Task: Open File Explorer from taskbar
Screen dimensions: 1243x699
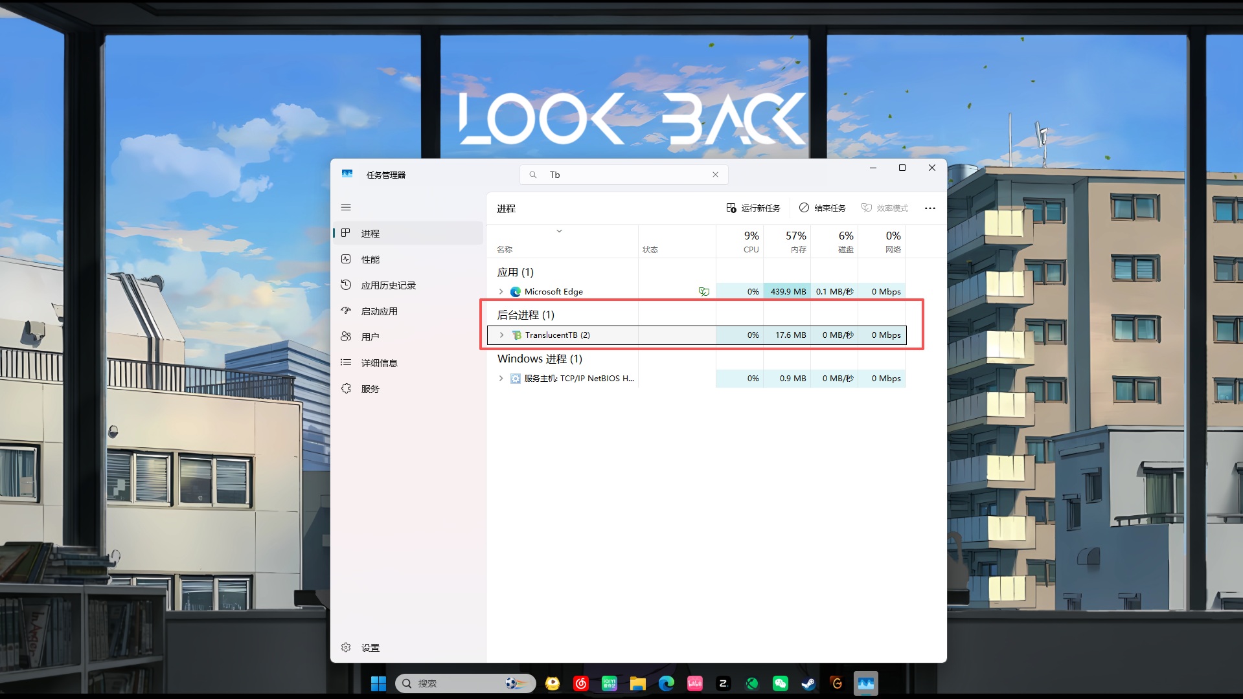Action: [x=638, y=683]
